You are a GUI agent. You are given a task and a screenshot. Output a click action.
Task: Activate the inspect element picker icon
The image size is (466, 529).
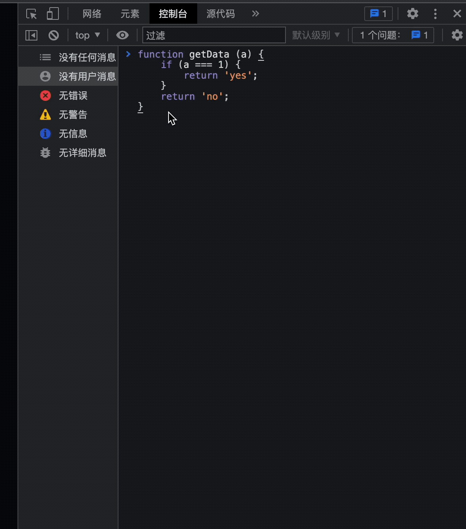(31, 14)
